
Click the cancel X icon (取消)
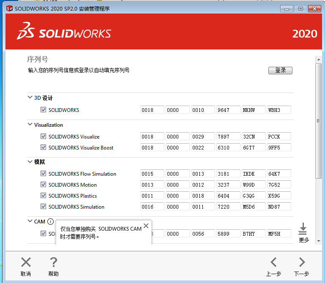pyautogui.click(x=26, y=262)
